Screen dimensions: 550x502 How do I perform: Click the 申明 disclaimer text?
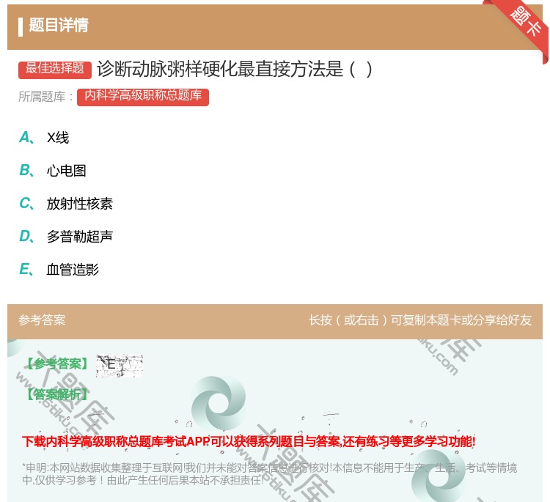tap(269, 473)
